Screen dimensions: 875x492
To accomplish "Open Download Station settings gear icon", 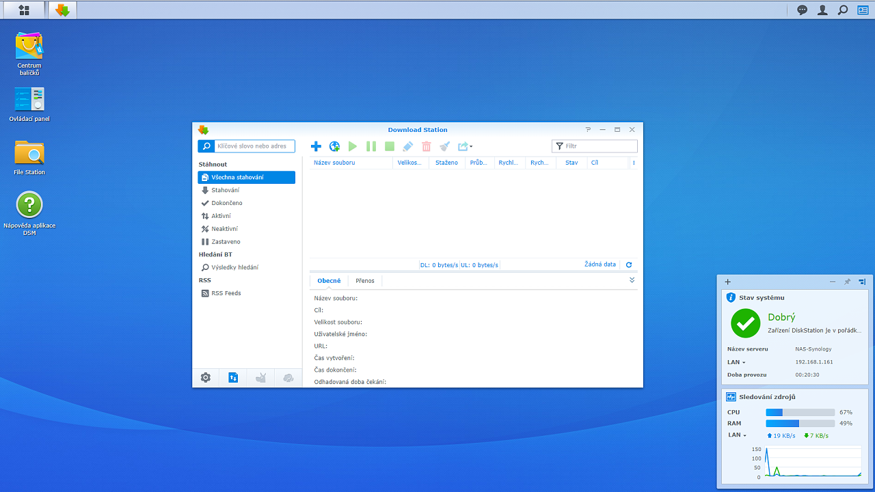I will [x=206, y=377].
